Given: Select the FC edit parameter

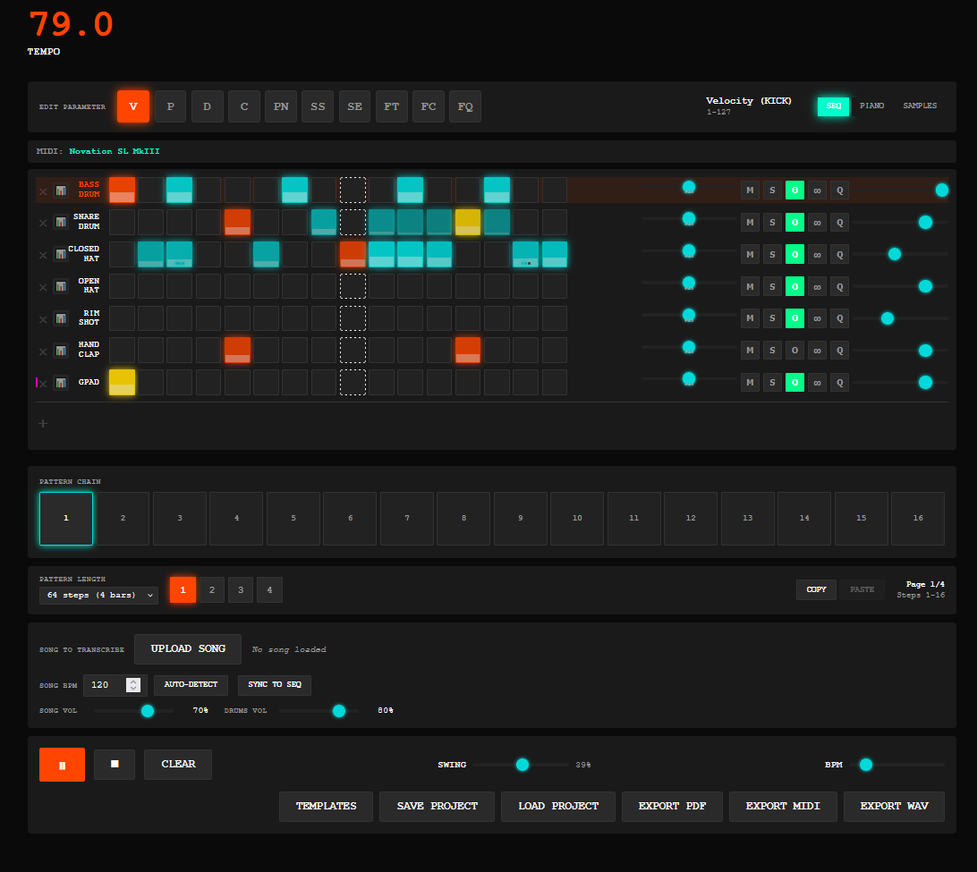Looking at the screenshot, I should (x=428, y=106).
